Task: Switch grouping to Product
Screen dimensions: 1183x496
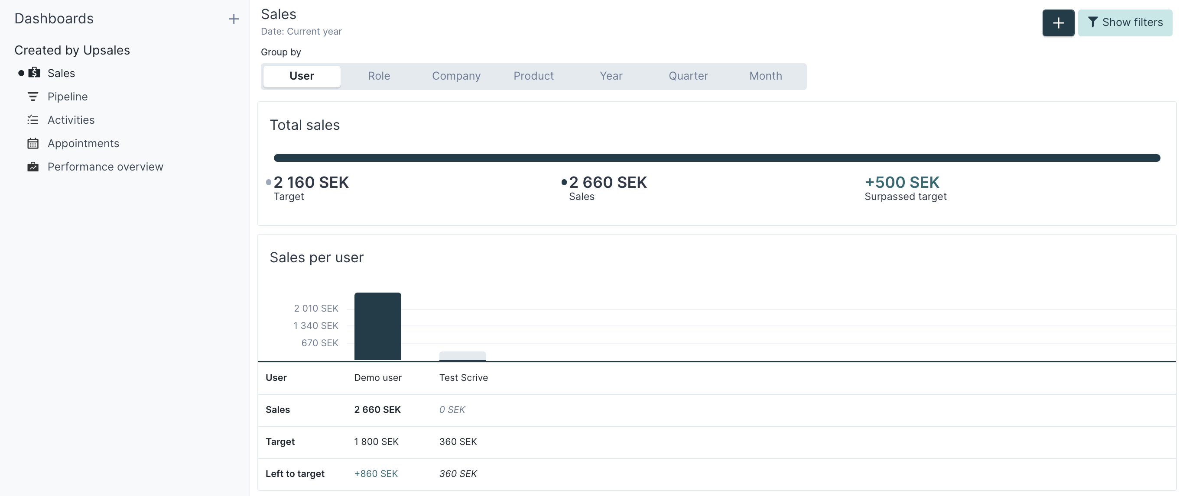Action: click(533, 76)
